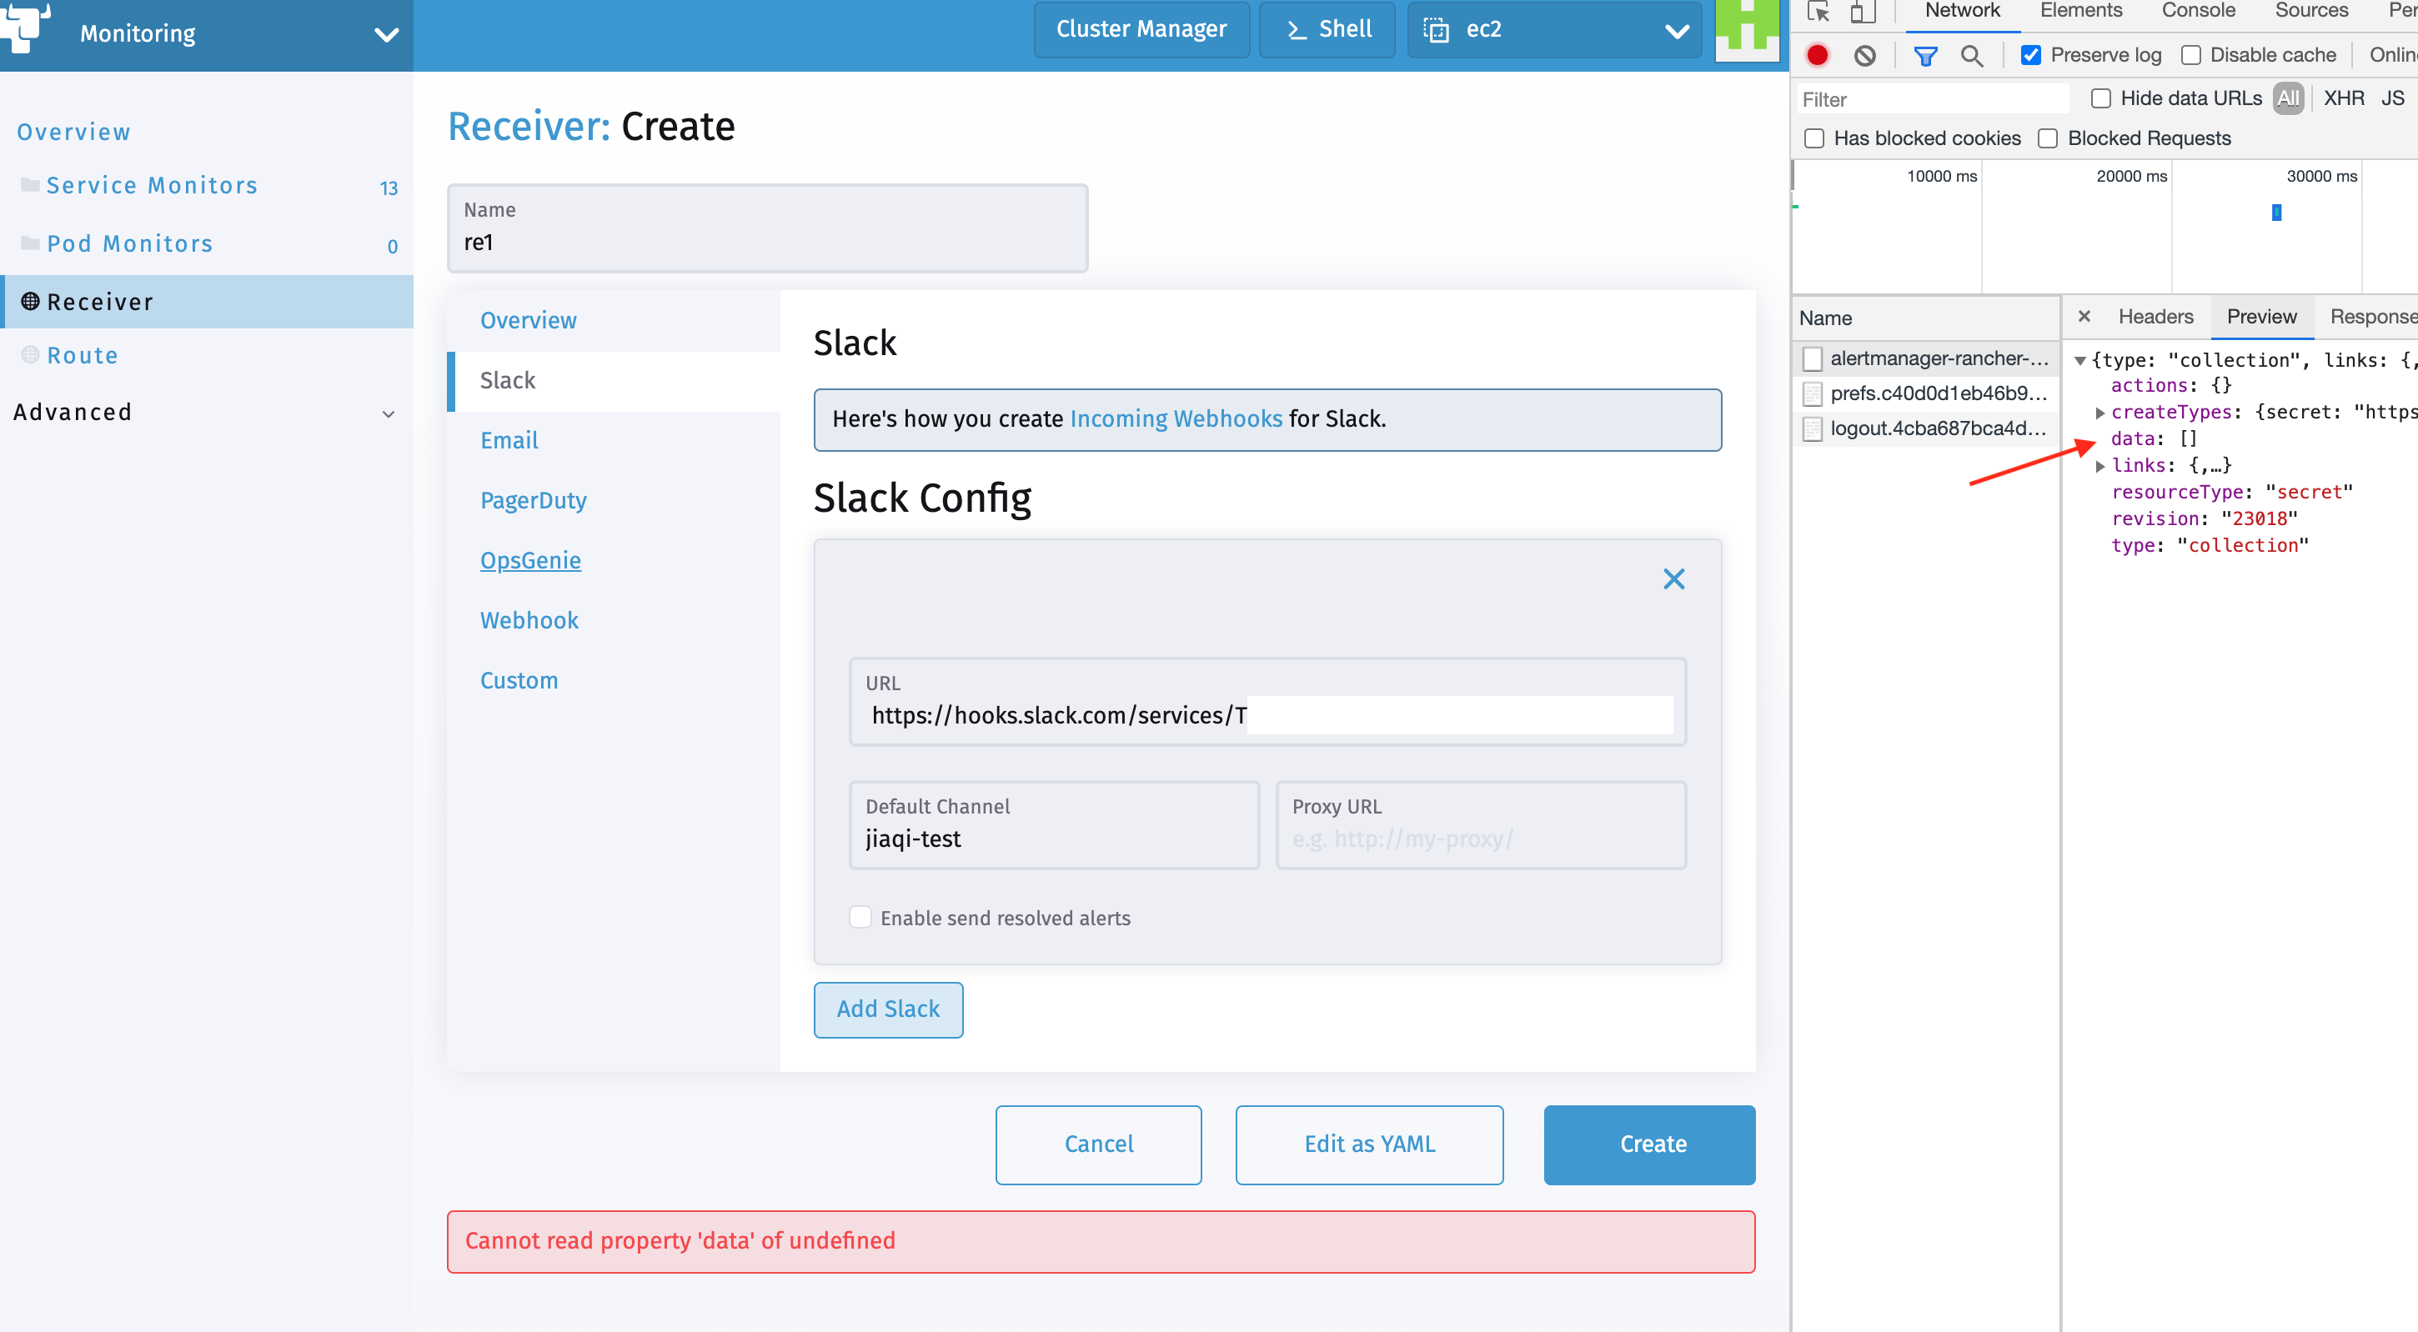The height and width of the screenshot is (1332, 2418).
Task: Click the device toolbar toggle icon in DevTools
Action: [x=1864, y=13]
